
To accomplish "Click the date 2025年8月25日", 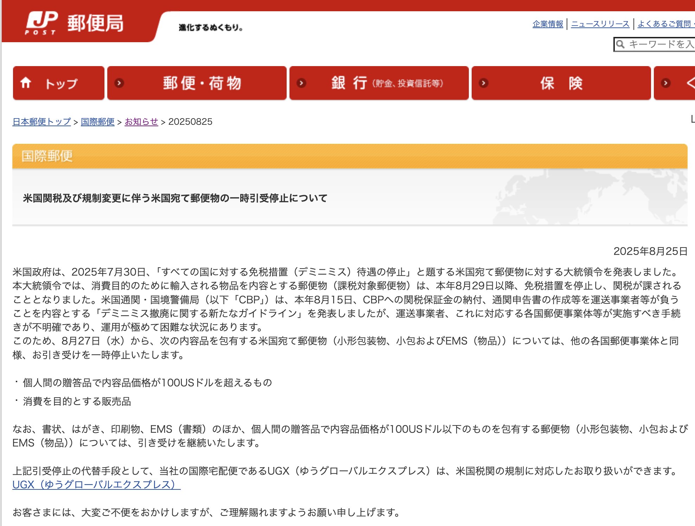I will (650, 251).
